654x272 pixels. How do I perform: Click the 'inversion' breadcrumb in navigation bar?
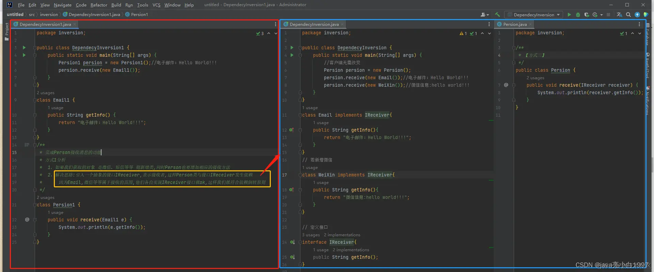click(49, 15)
